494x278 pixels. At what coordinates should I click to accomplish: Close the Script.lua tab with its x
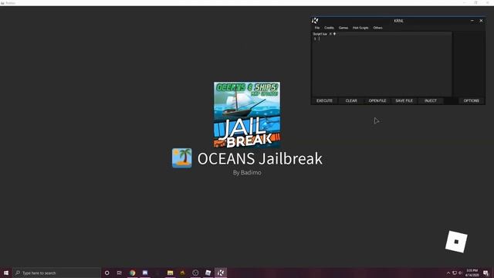330,34
